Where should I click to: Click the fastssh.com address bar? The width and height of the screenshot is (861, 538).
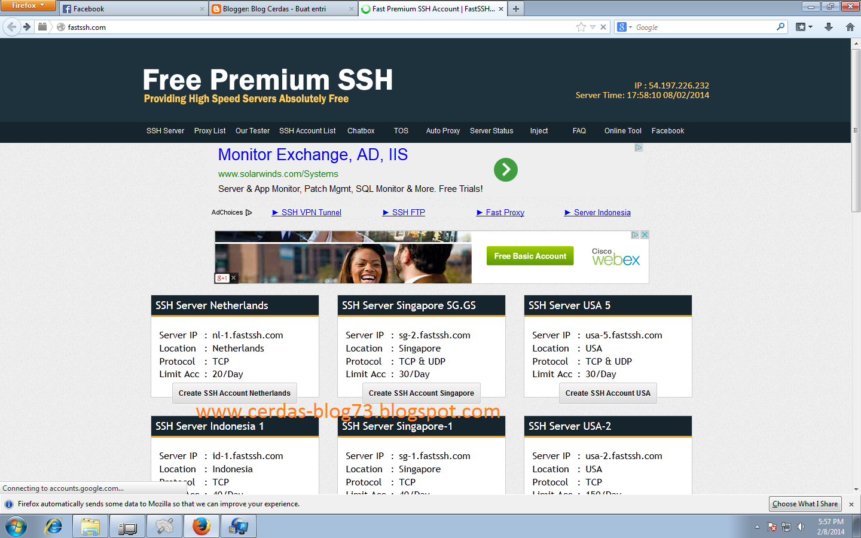(320, 27)
